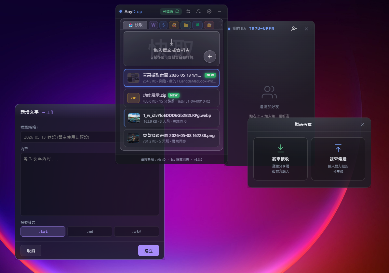Open the friends icon in AnyDrop header

pyautogui.click(x=199, y=11)
